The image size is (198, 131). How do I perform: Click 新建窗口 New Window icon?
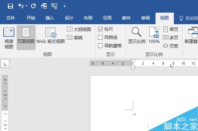192,35
